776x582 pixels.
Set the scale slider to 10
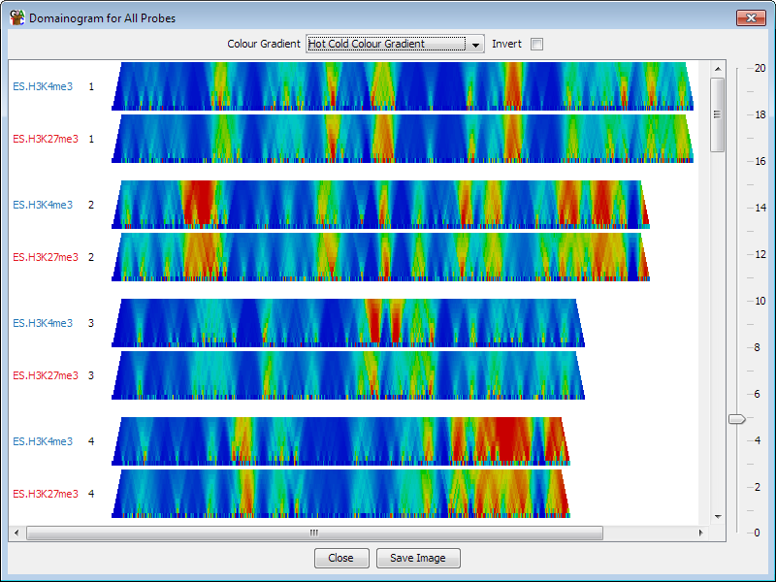coord(737,301)
